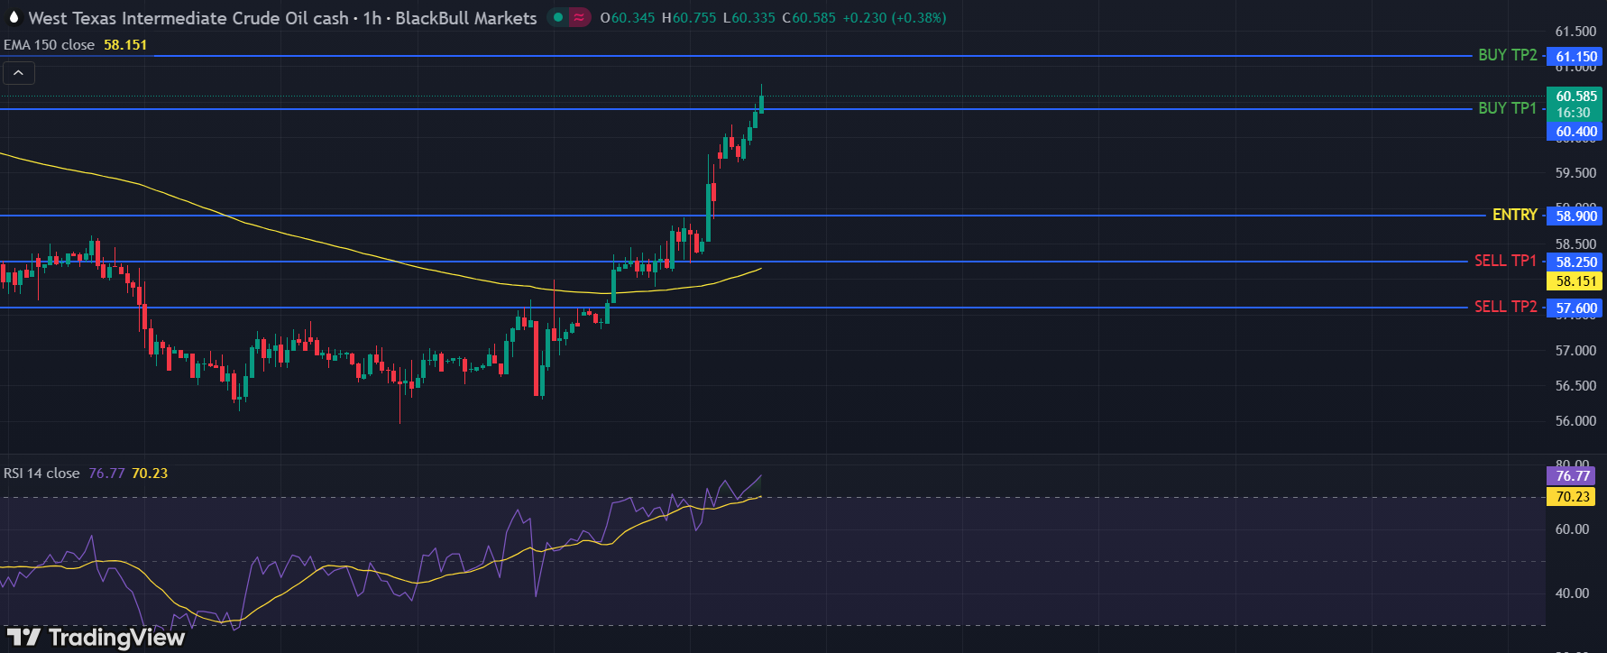This screenshot has width=1607, height=653.
Task: Click the SELL TP2 line label
Action: pos(1504,307)
